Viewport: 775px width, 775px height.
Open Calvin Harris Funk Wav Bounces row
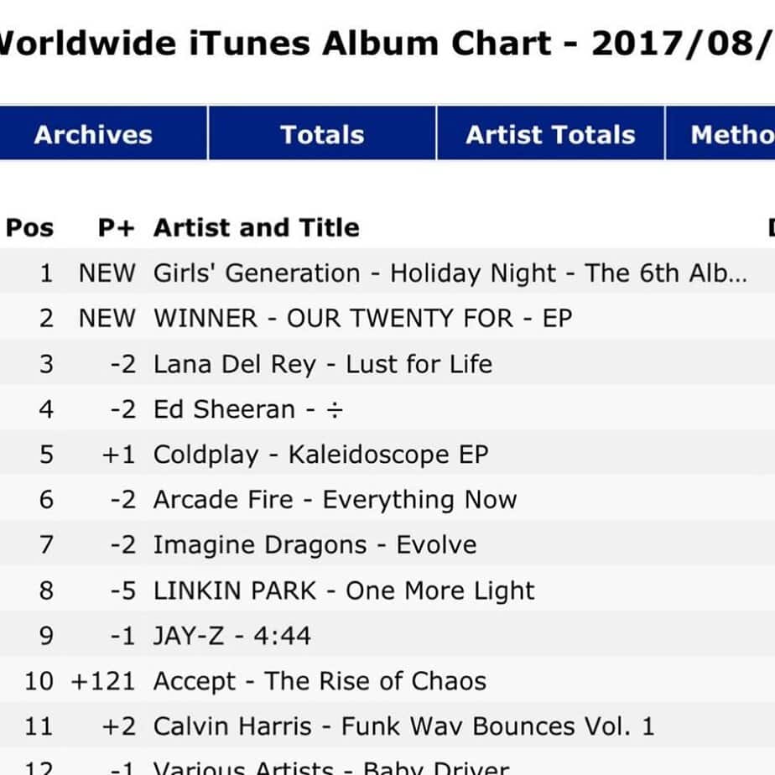pos(403,726)
